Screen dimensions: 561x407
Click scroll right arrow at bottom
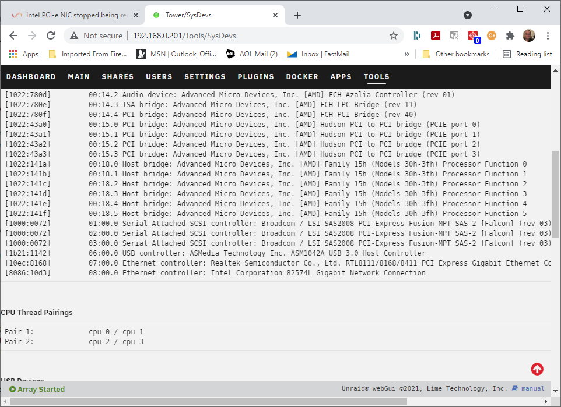click(x=546, y=402)
